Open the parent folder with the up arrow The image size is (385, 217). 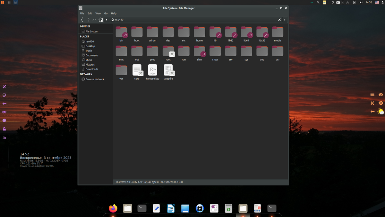[x=95, y=20]
